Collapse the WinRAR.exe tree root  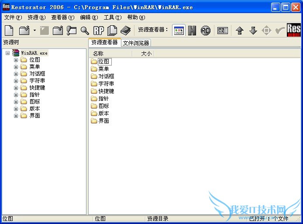[x=7, y=53]
